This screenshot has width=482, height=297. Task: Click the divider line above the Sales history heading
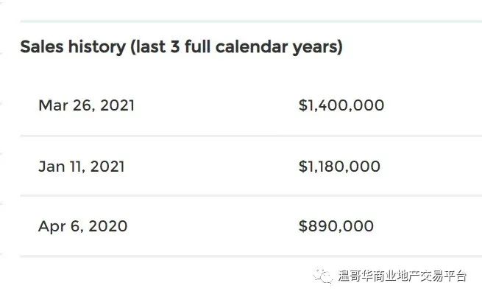[x=251, y=21]
